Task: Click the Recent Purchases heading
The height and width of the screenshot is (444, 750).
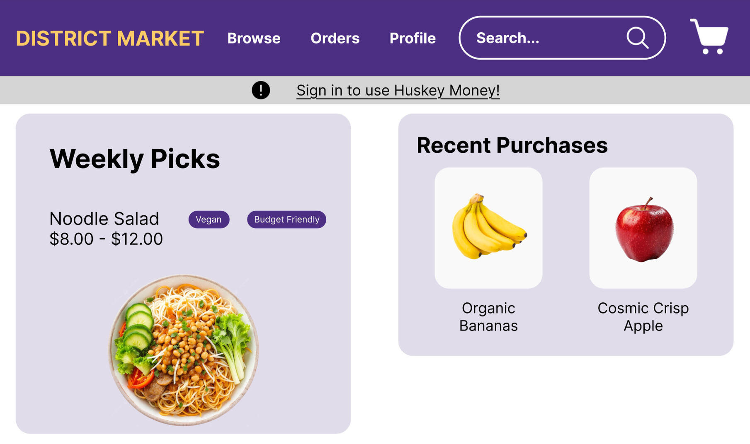Action: pyautogui.click(x=512, y=145)
